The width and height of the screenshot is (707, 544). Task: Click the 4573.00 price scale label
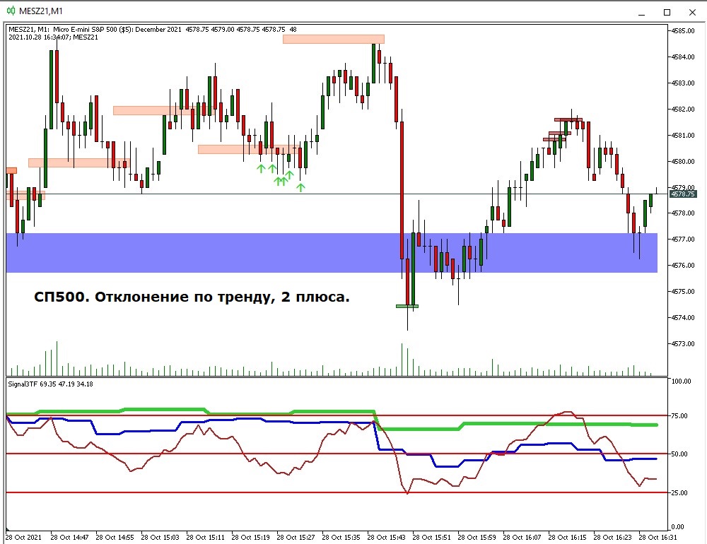tap(683, 344)
